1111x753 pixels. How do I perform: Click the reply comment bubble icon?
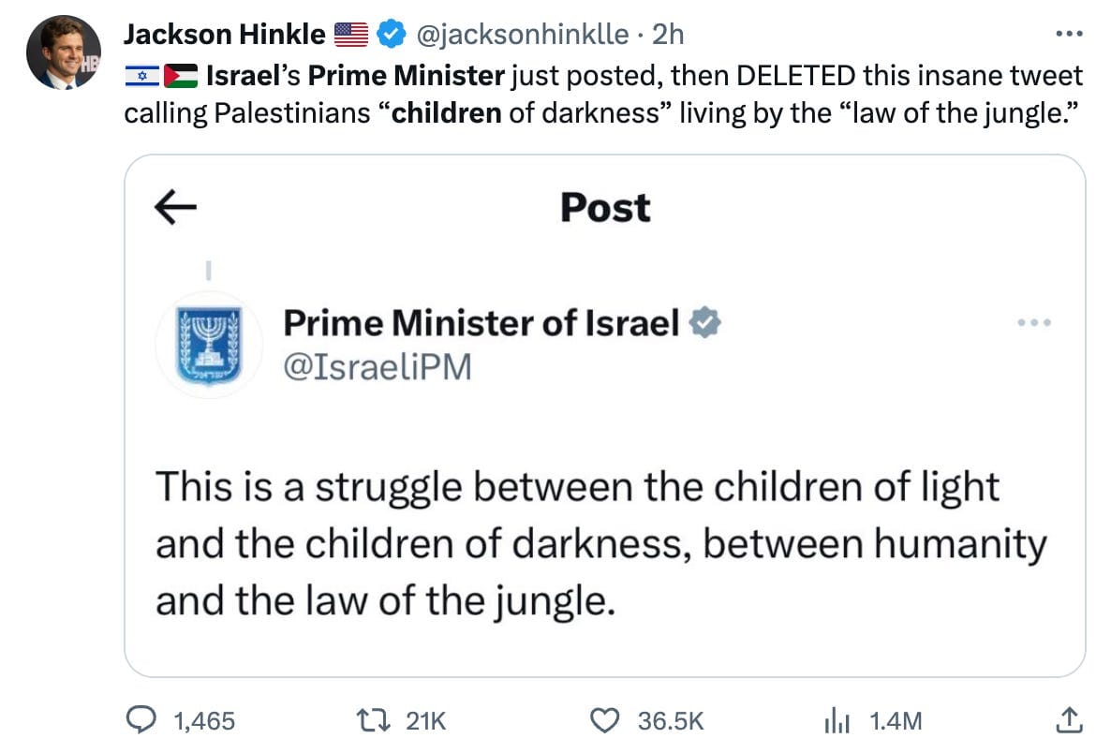[141, 719]
